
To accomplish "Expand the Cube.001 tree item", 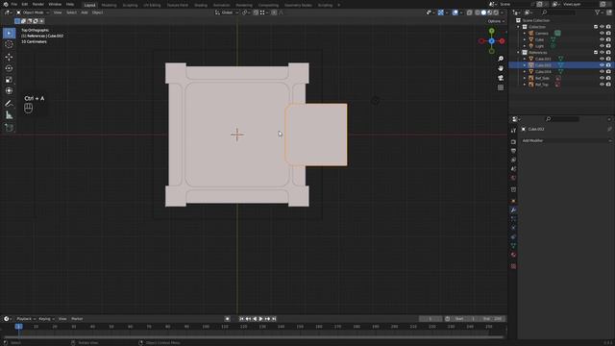I will (x=525, y=59).
